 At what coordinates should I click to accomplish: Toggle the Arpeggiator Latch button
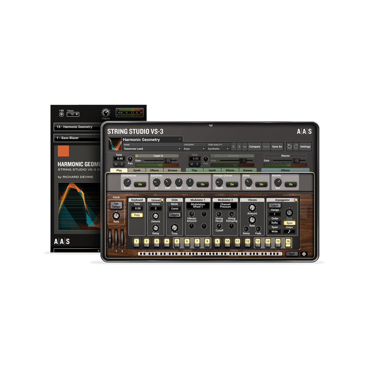(x=275, y=205)
